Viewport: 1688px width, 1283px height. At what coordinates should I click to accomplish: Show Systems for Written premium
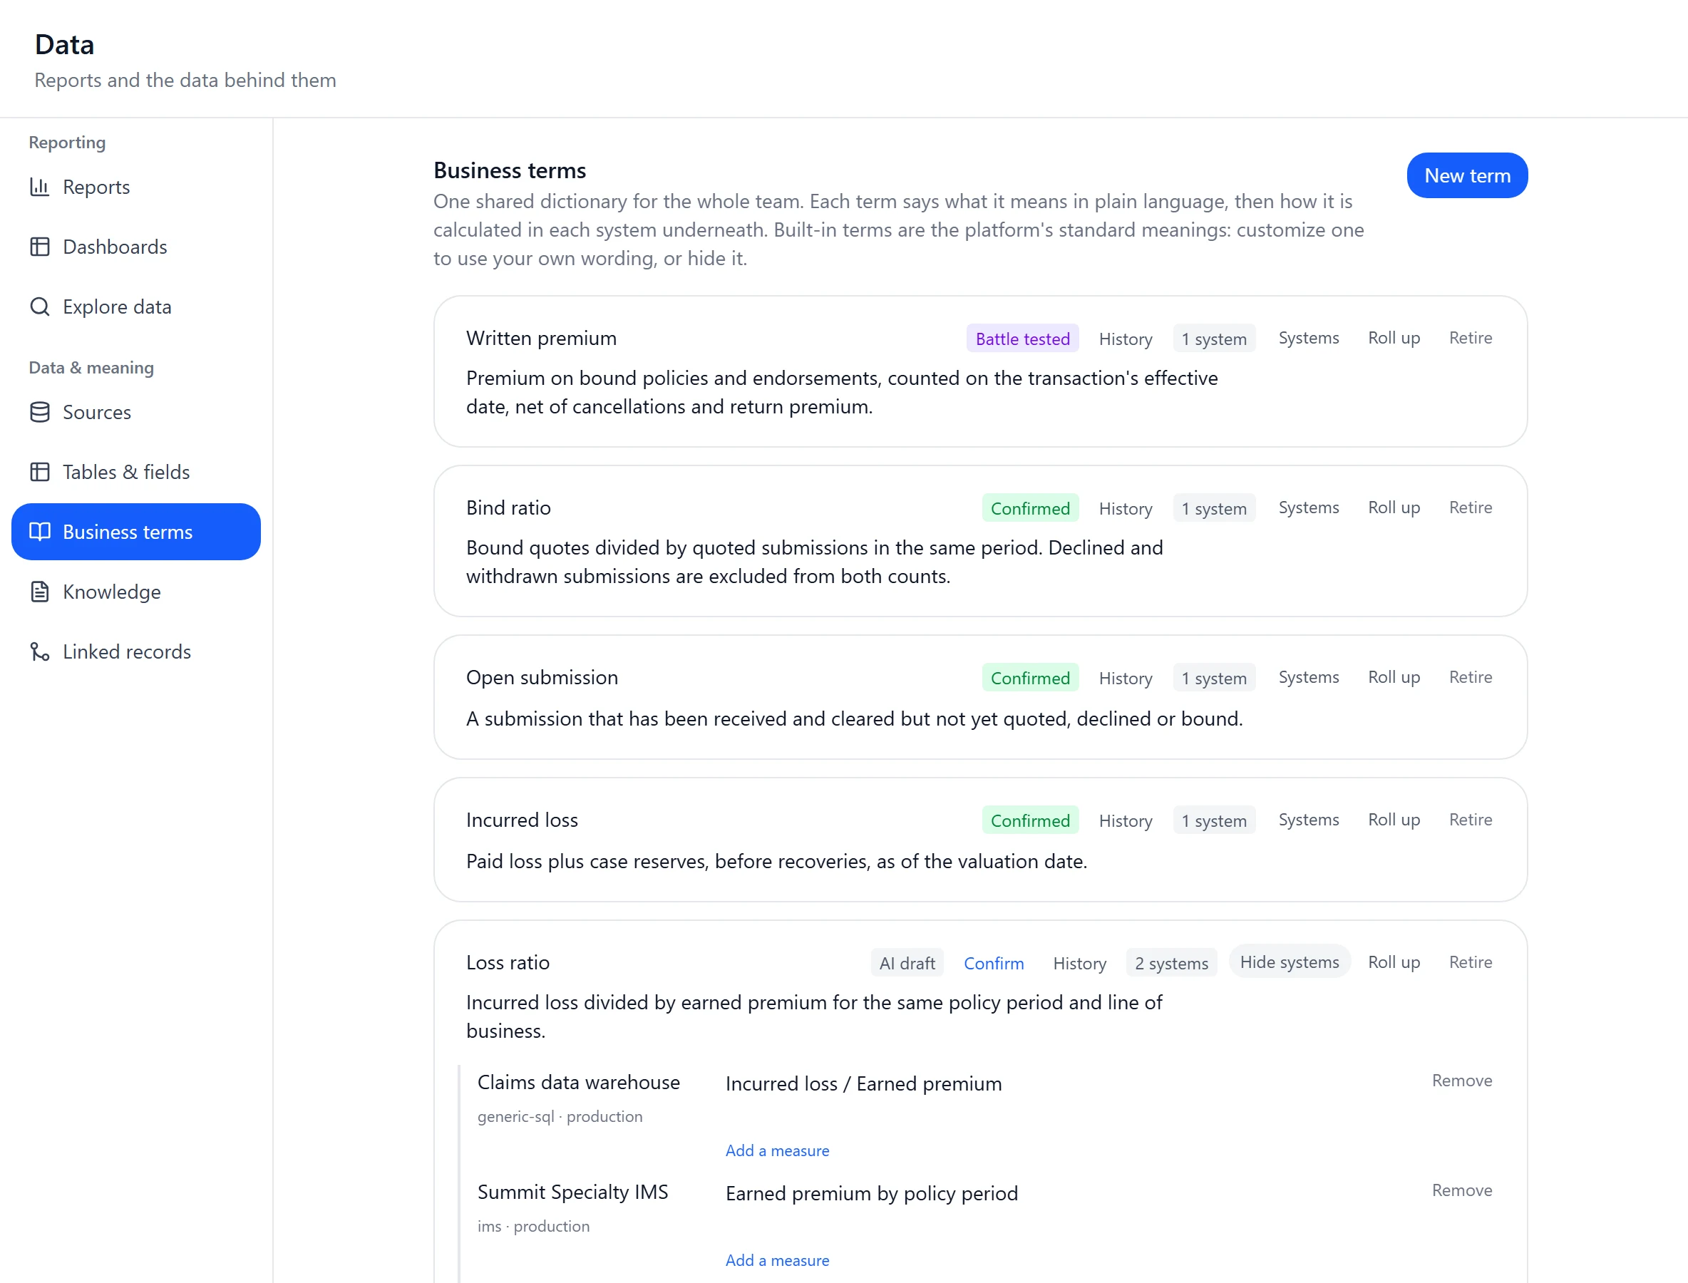click(x=1308, y=338)
